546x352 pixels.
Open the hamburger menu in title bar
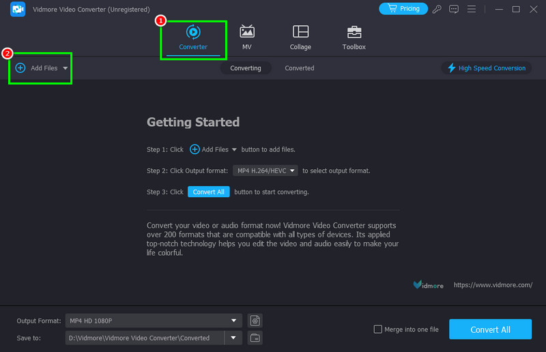(471, 9)
